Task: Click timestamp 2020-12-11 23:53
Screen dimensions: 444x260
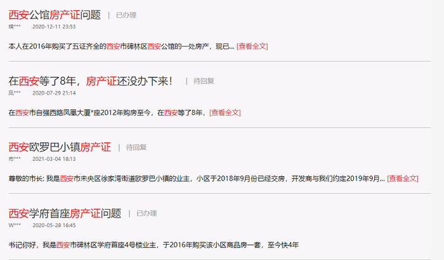Action: [x=54, y=27]
